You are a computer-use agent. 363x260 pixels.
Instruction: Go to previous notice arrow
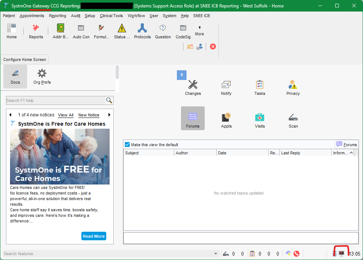[x=10, y=115]
